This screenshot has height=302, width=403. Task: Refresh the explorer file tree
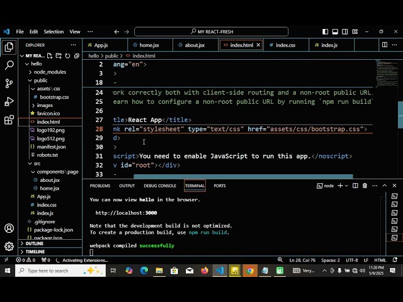coord(67,56)
